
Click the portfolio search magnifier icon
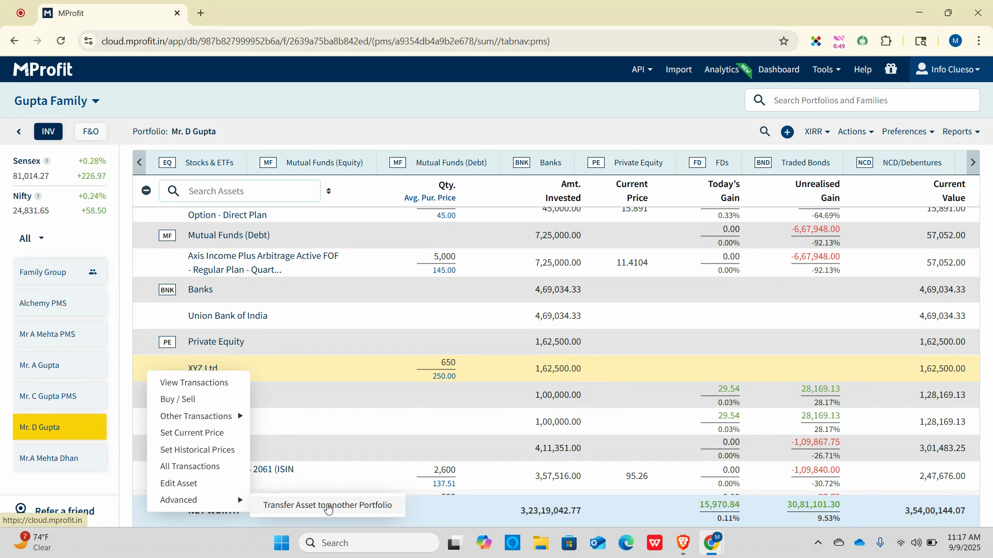(764, 132)
